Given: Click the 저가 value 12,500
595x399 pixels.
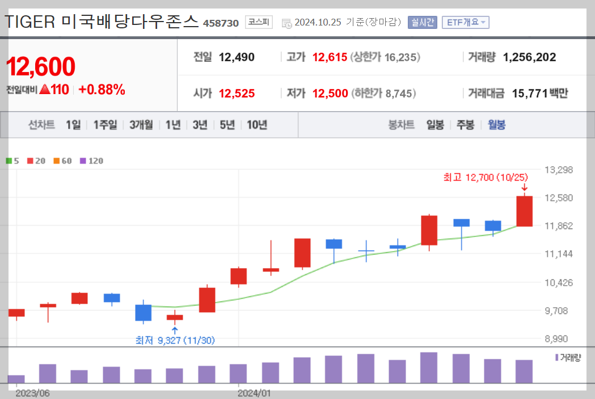Looking at the screenshot, I should (330, 94).
